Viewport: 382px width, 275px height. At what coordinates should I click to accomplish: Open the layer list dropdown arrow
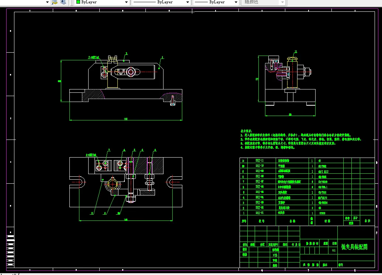click(x=47, y=2)
